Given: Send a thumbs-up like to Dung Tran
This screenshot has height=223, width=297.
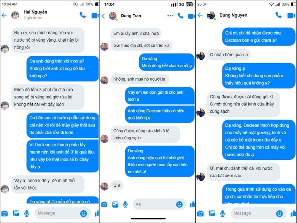Looking at the screenshot, I should [192, 204].
